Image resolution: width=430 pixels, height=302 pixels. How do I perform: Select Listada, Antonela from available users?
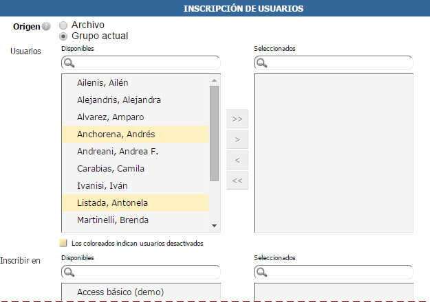pos(112,203)
